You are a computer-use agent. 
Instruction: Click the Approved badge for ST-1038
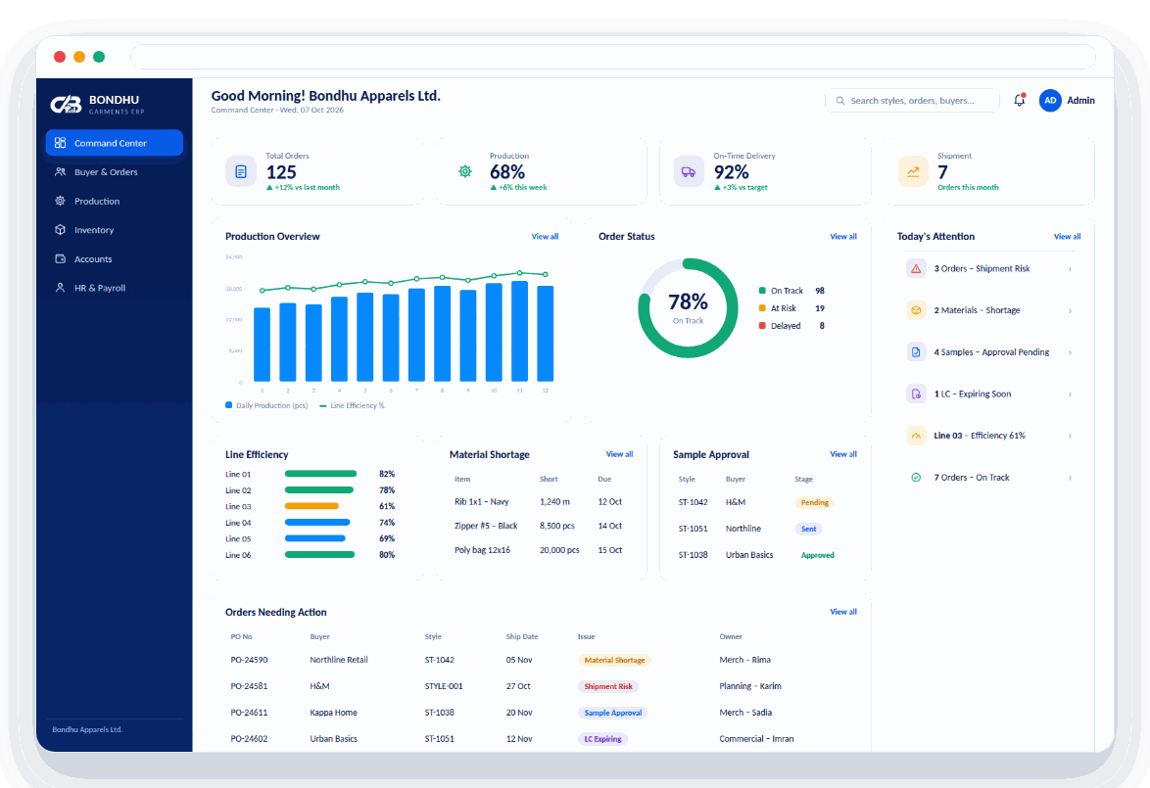(818, 556)
